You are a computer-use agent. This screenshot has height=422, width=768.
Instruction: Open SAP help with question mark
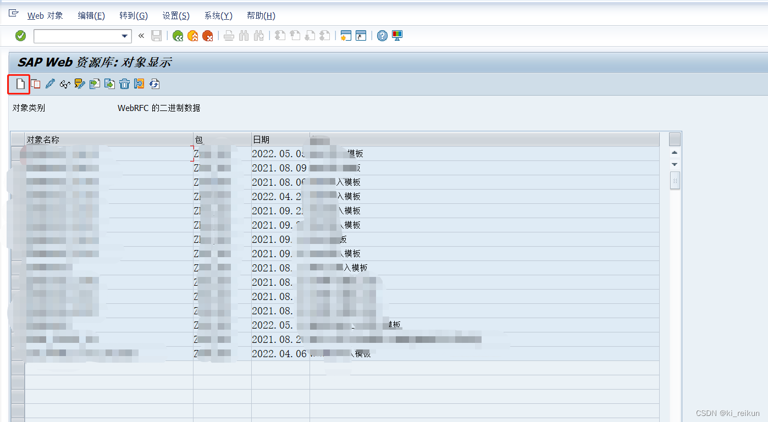click(x=382, y=35)
